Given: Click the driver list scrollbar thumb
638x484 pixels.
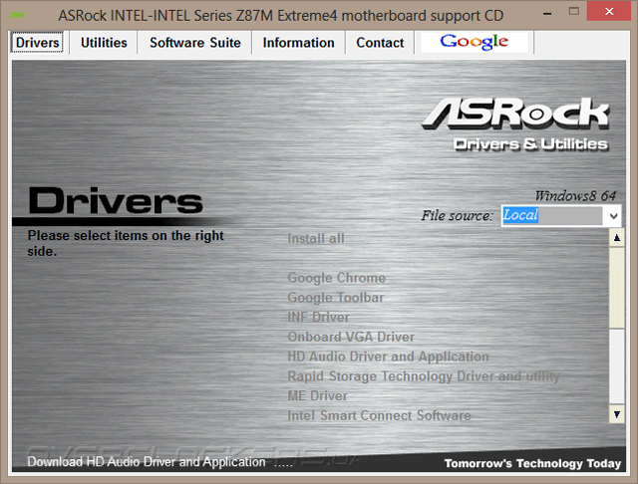Looking at the screenshot, I should tap(617, 288).
